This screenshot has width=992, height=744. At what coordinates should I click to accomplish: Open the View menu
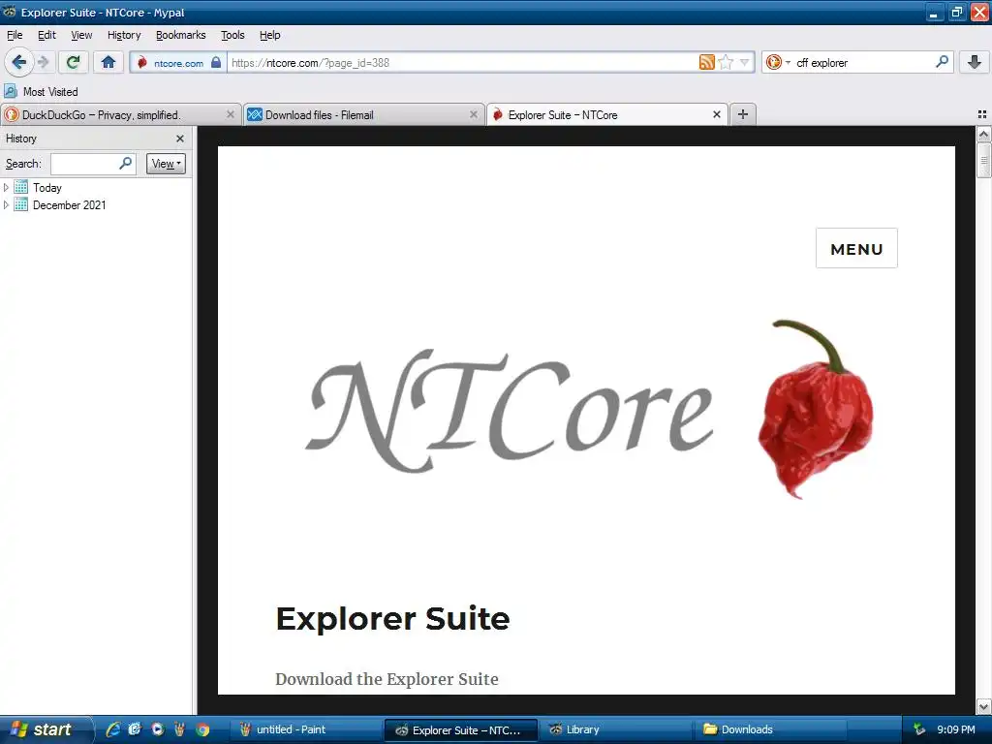pos(81,35)
